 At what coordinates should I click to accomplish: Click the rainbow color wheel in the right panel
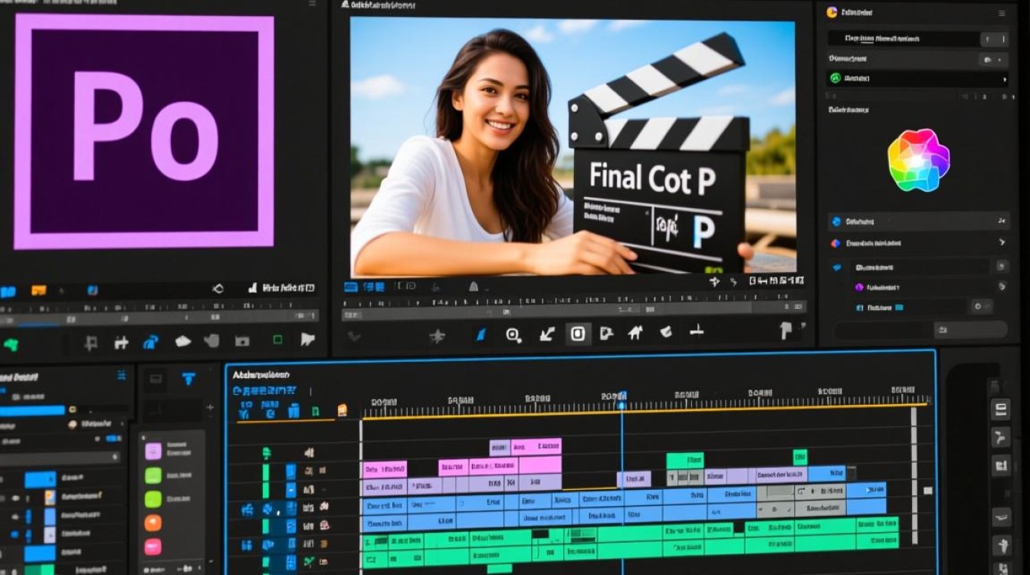pyautogui.click(x=918, y=160)
